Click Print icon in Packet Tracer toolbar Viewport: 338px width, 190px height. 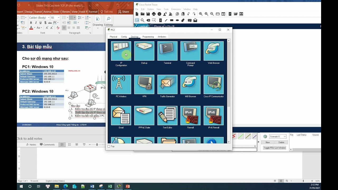tap(154, 14)
